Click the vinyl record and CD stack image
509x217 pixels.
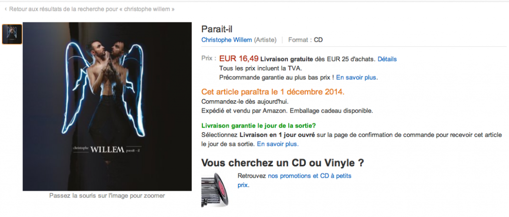point(215,190)
